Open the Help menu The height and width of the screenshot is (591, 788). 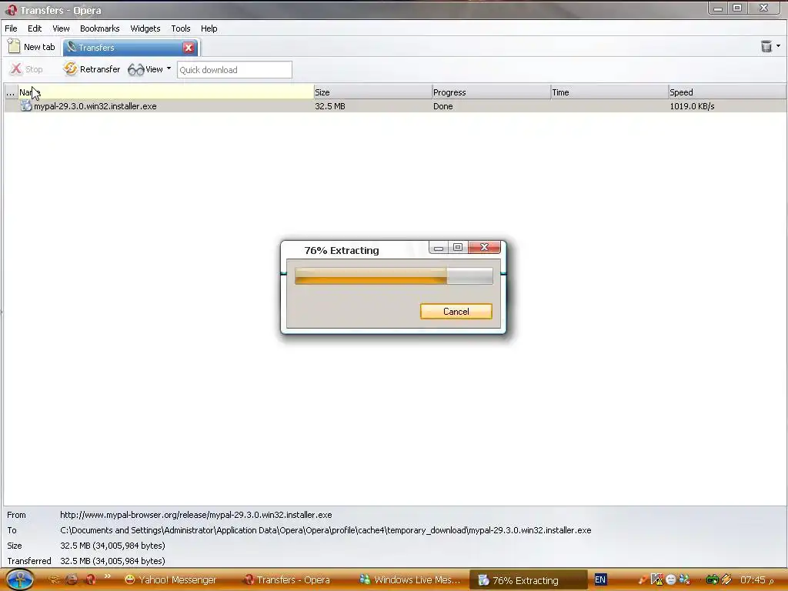(209, 28)
